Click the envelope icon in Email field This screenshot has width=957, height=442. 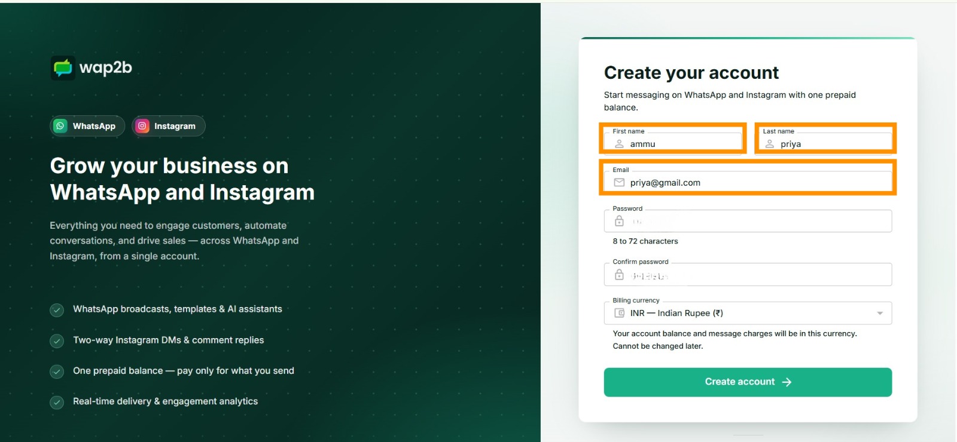coord(619,183)
